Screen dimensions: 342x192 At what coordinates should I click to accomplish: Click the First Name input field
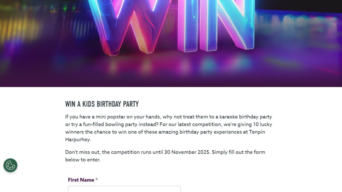pyautogui.click(x=124, y=189)
